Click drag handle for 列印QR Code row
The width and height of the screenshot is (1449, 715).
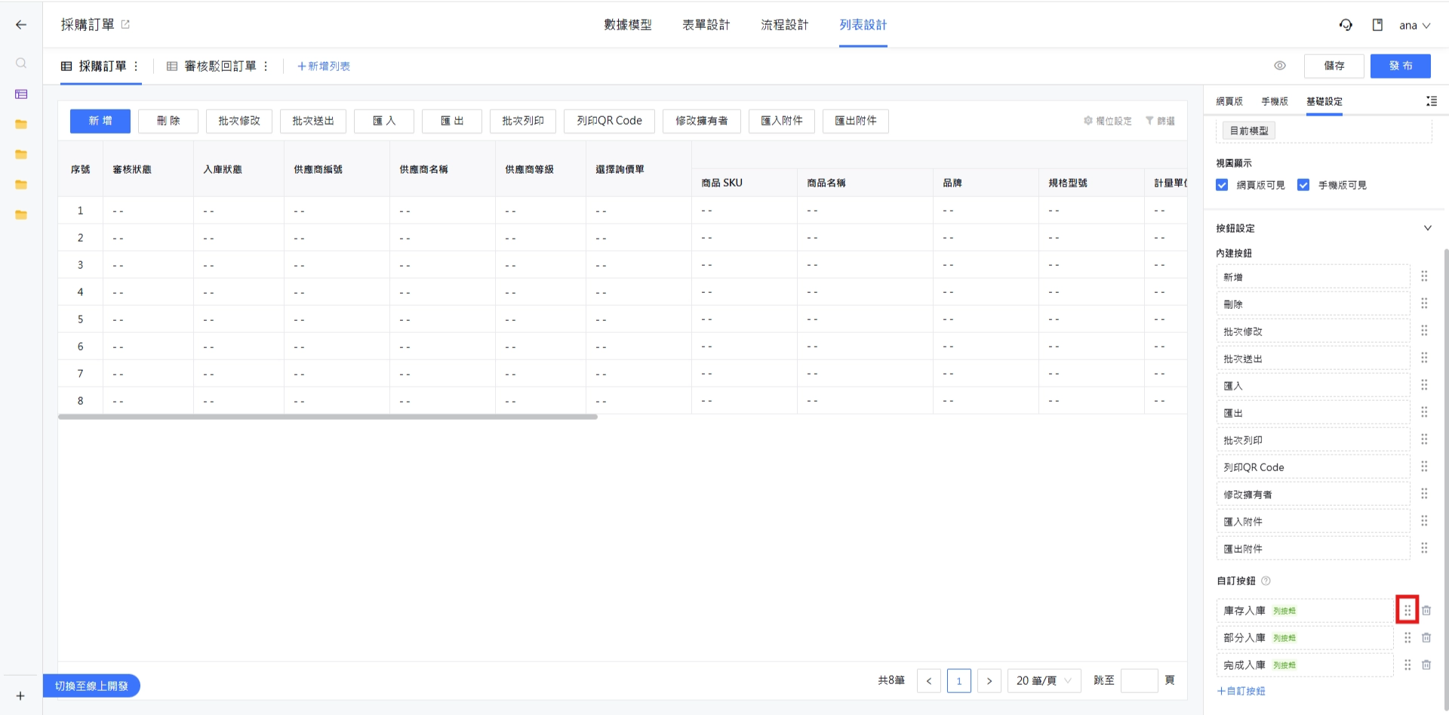[x=1424, y=467]
